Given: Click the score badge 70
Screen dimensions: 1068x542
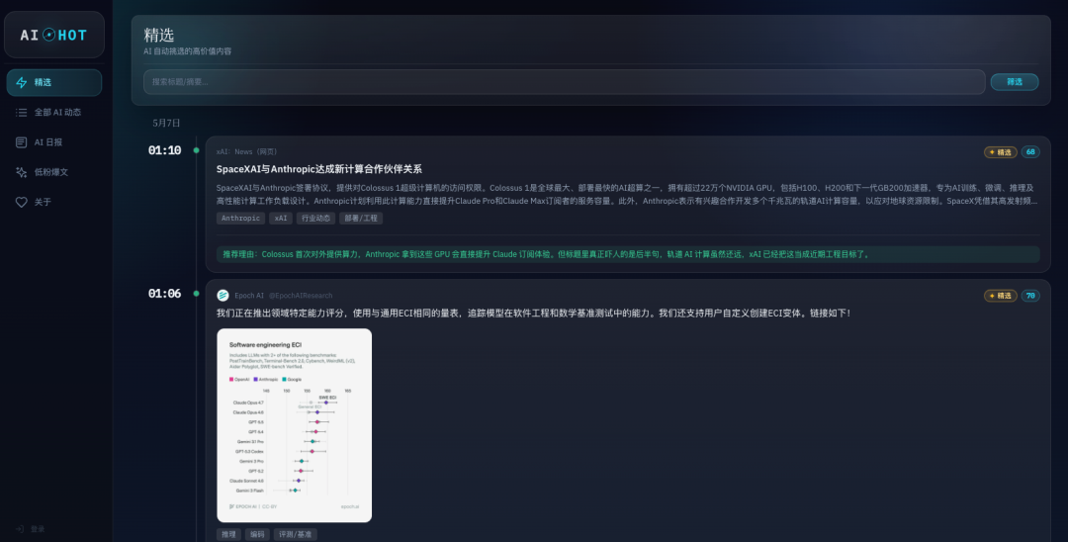Looking at the screenshot, I should coord(1030,296).
